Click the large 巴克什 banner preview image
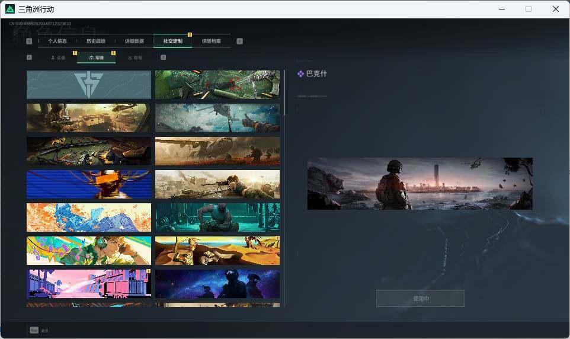Viewport: 570px width, 339px height. tap(420, 184)
